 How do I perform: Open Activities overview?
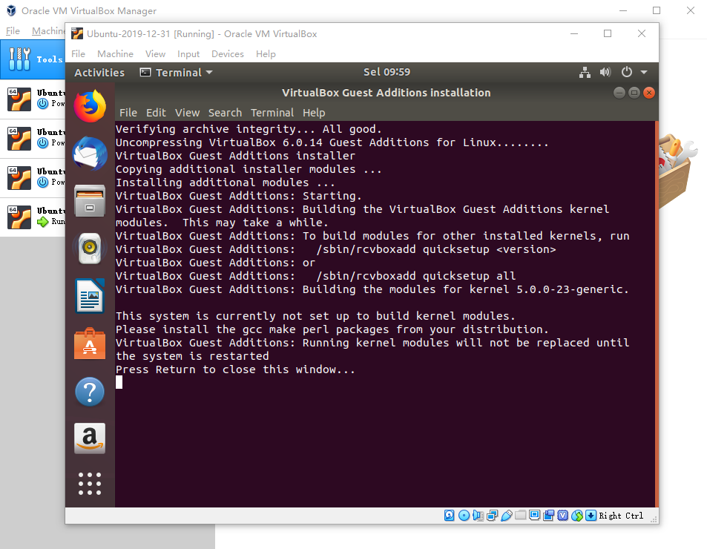tap(99, 73)
